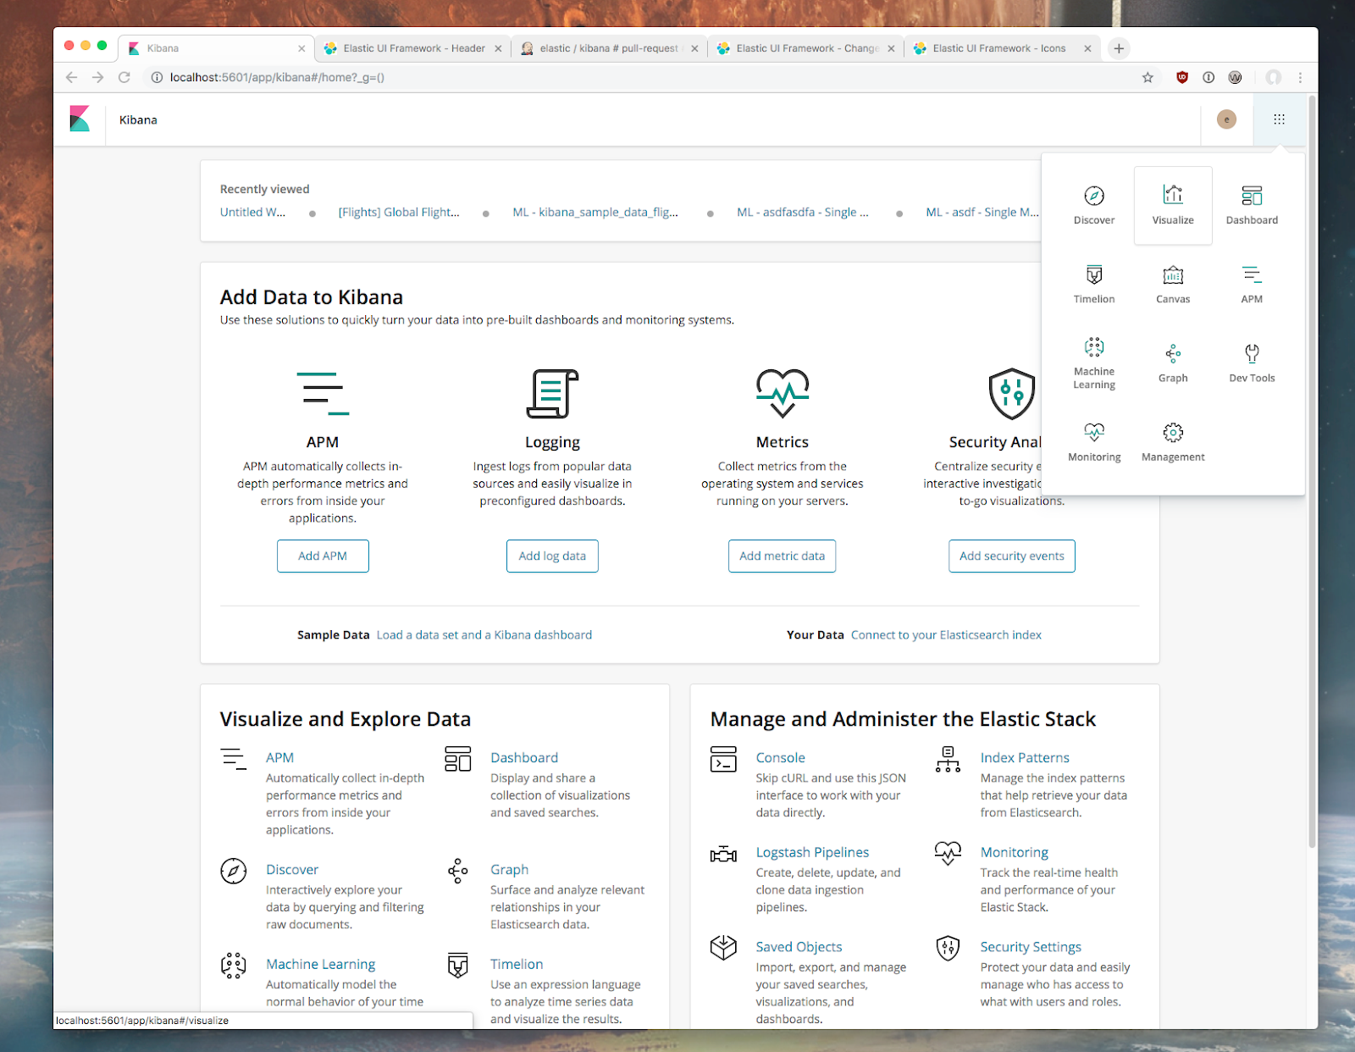
Task: Click the Add log data button
Action: 552,556
